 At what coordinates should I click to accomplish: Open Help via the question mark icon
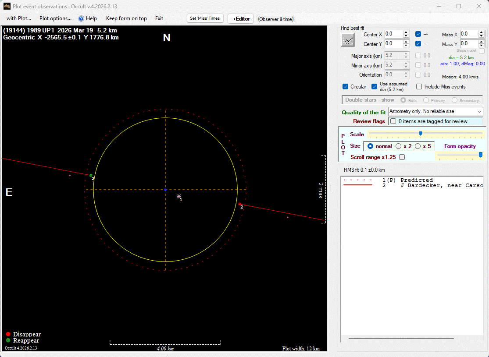pyautogui.click(x=81, y=18)
